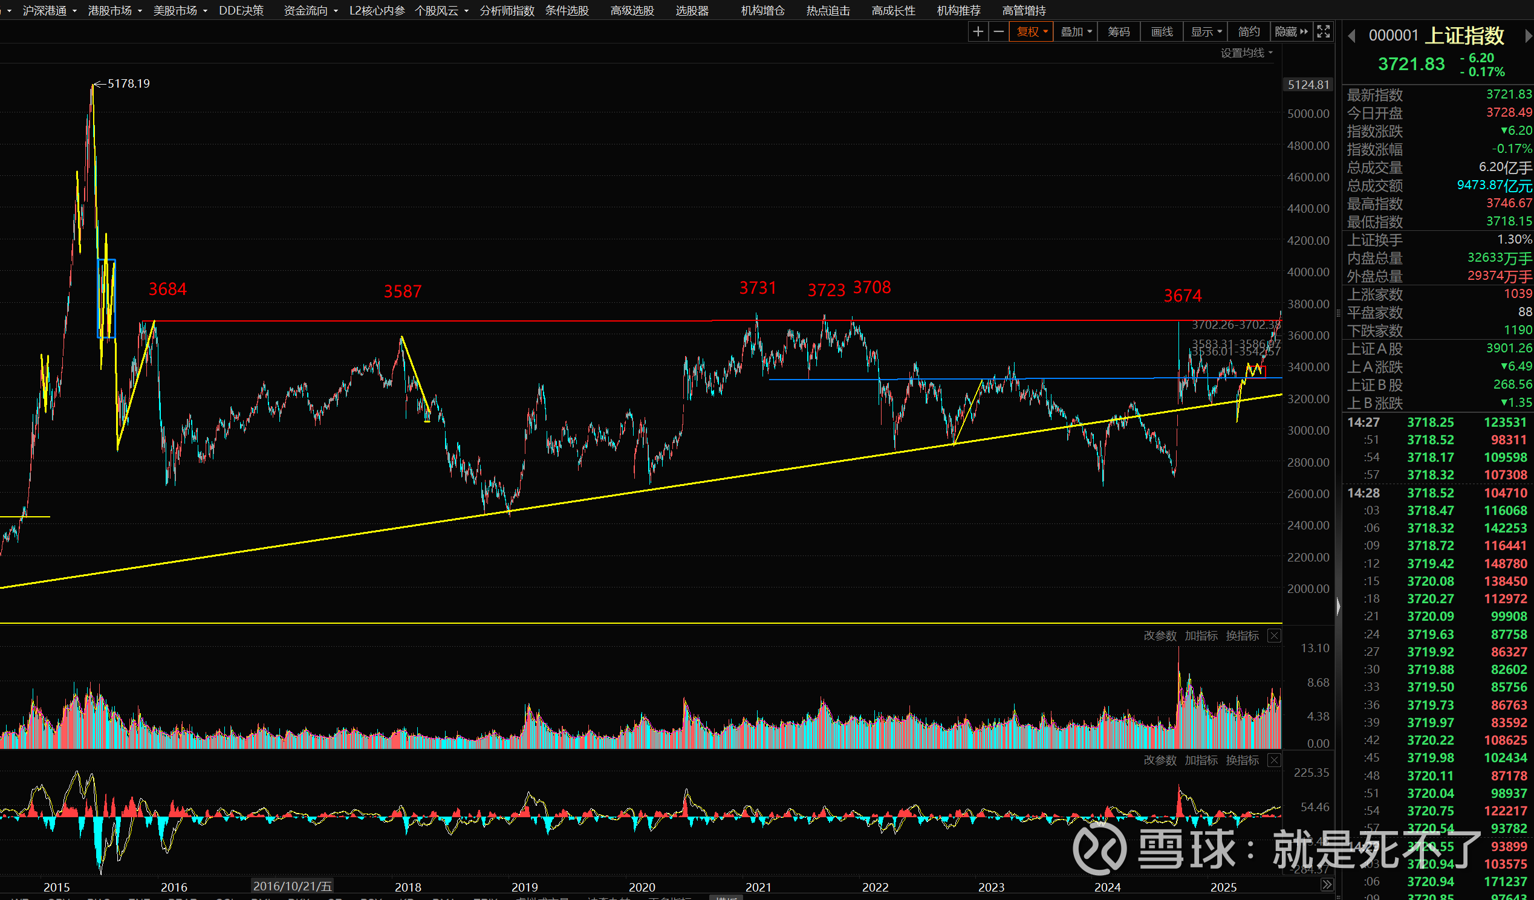This screenshot has width=1534, height=900.
Task: Open DDE决策 menu item
Action: pyautogui.click(x=241, y=10)
